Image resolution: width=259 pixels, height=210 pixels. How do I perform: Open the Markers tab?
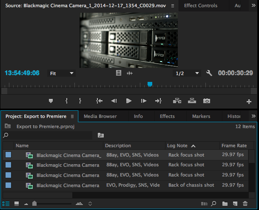[x=201, y=116]
